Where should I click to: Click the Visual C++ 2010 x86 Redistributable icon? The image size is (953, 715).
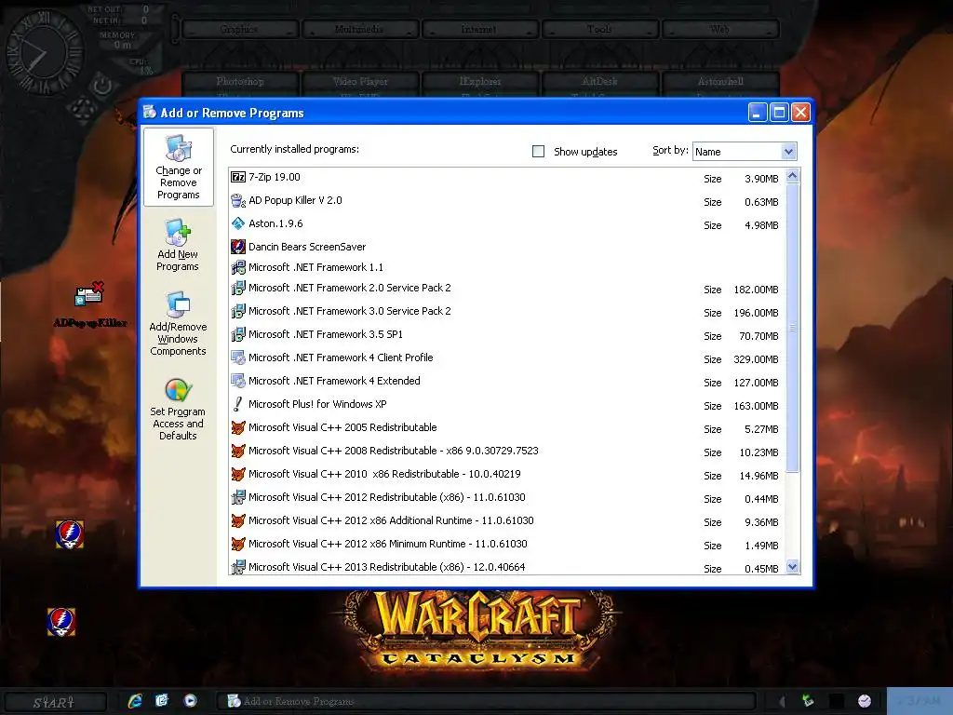238,474
